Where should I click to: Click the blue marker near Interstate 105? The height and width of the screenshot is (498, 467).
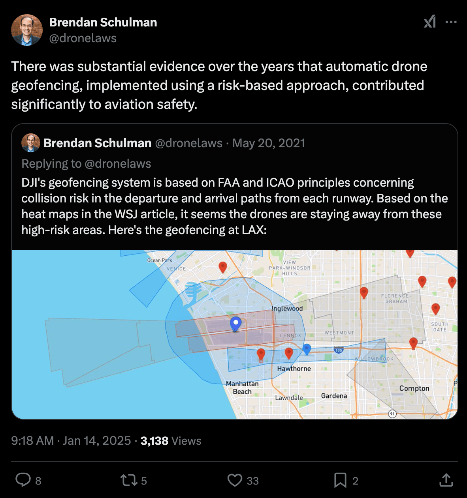click(307, 349)
